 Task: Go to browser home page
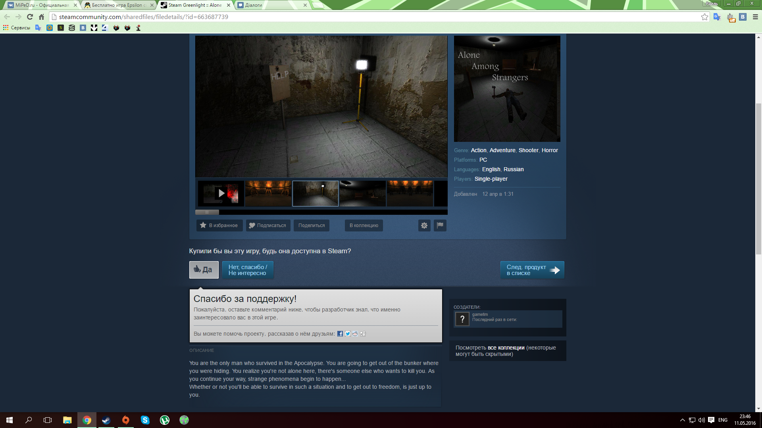(x=41, y=17)
